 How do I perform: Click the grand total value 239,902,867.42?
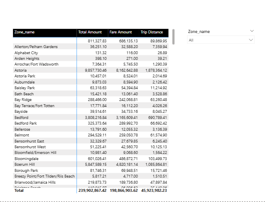(x=92, y=190)
